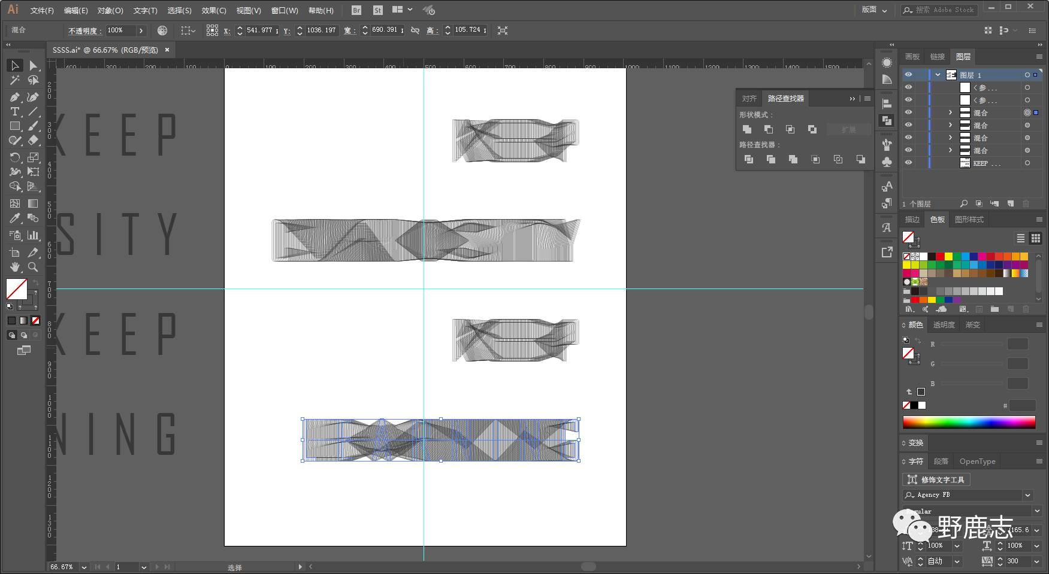Toggle constrain width and height proportions link
Image resolution: width=1049 pixels, height=574 pixels.
tap(415, 31)
